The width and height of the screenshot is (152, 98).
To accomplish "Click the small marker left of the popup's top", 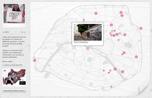I will coord(84,20).
